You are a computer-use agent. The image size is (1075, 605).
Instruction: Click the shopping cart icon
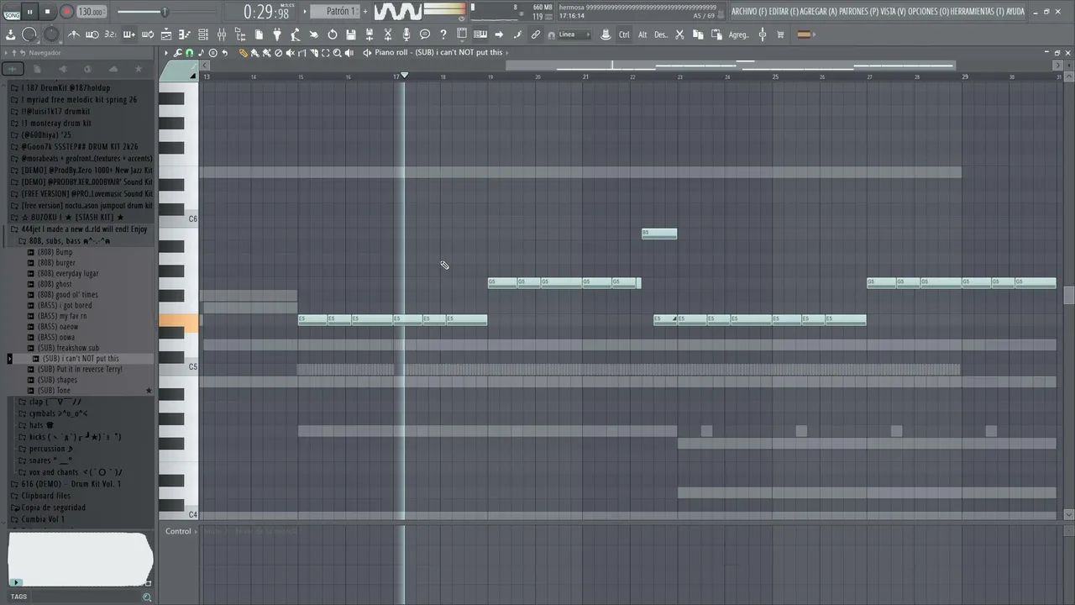780,34
